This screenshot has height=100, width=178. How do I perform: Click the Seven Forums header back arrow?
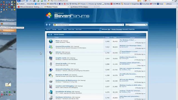pos(49,34)
